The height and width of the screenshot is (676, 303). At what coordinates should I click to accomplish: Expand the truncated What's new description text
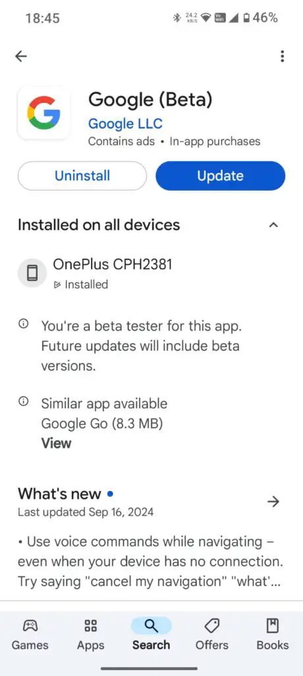pos(149,562)
